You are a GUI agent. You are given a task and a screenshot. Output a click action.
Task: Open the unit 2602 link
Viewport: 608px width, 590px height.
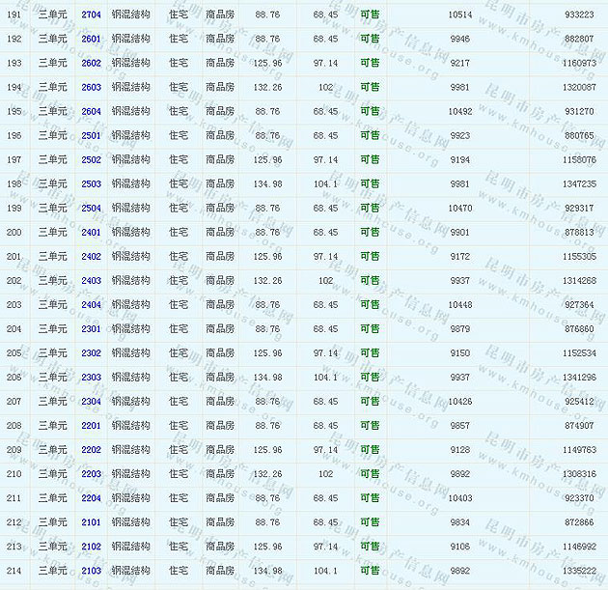pyautogui.click(x=91, y=63)
